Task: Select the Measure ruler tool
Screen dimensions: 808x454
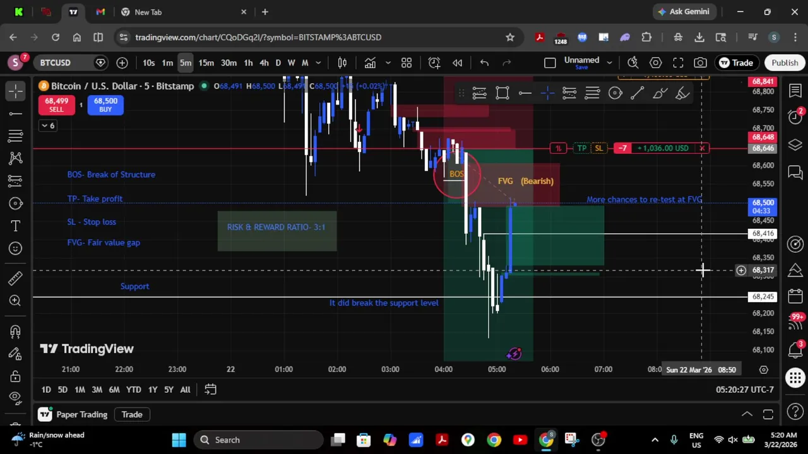Action: [x=16, y=278]
